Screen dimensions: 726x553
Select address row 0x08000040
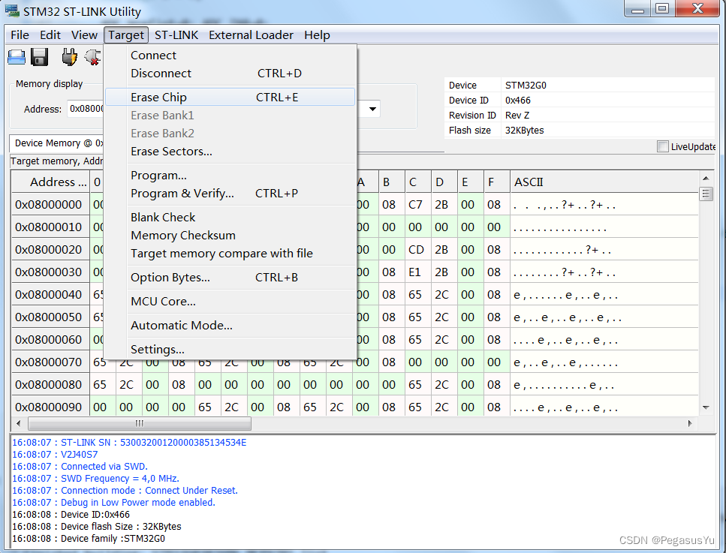click(x=49, y=295)
